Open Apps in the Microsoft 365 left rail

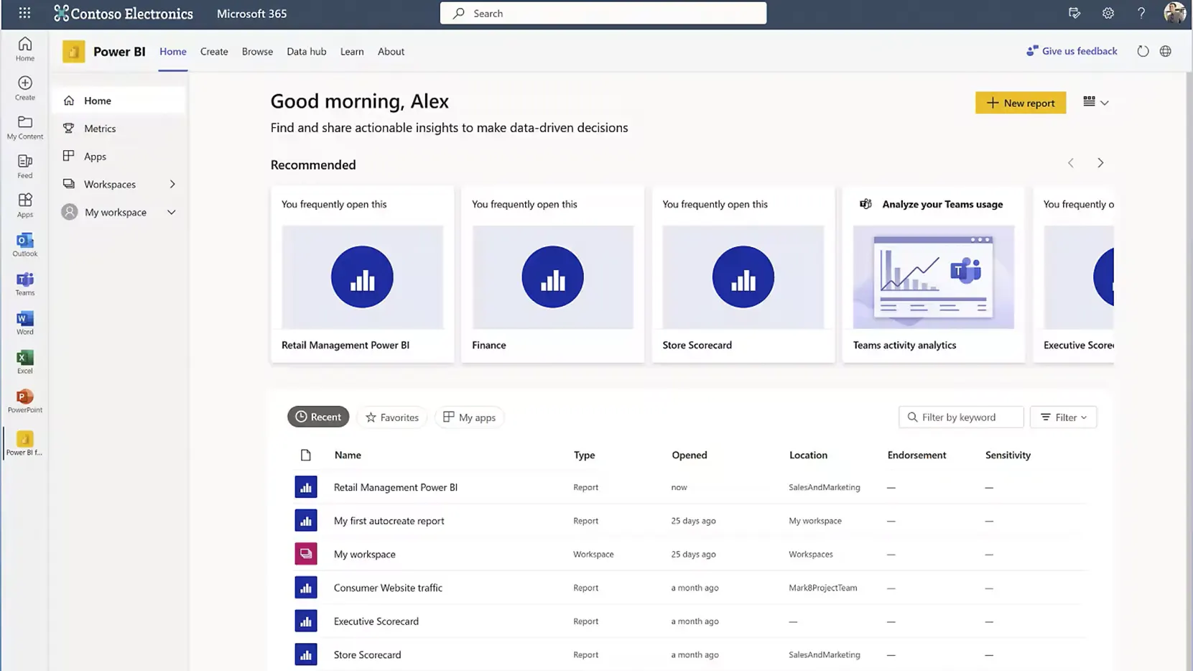click(x=25, y=205)
